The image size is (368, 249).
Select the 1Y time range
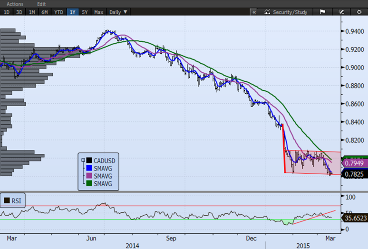(x=72, y=12)
